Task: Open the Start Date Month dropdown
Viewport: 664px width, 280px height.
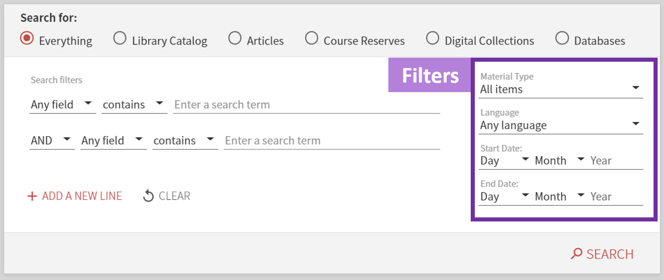Action: pos(560,161)
